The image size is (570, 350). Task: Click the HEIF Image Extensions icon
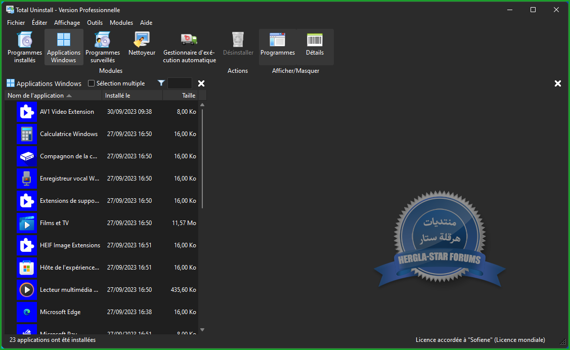click(26, 245)
